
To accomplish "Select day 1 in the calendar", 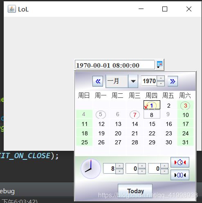I will pos(152,105).
